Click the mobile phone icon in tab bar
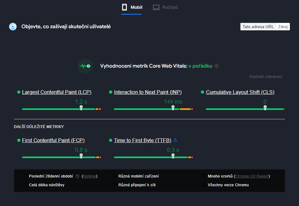The height and width of the screenshot is (206, 299). coord(124,7)
